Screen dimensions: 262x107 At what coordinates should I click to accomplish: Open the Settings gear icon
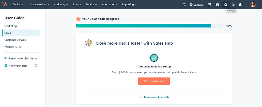tap(226, 5)
